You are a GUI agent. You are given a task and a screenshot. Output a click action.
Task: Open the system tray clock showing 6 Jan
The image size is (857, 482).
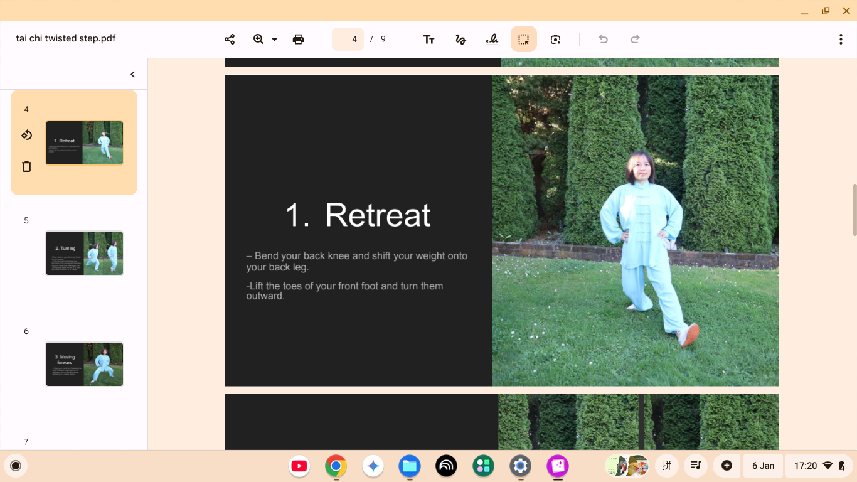pos(763,466)
